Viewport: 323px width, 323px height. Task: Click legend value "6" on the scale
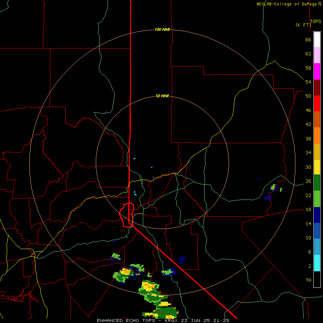(x=309, y=252)
